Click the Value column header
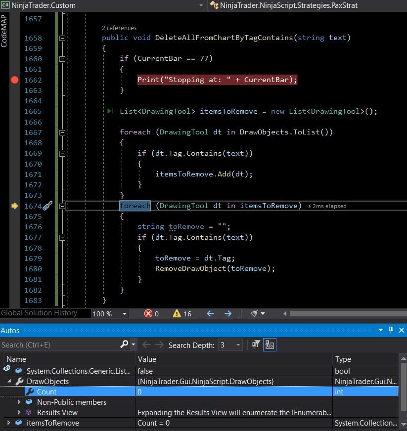 147,359
